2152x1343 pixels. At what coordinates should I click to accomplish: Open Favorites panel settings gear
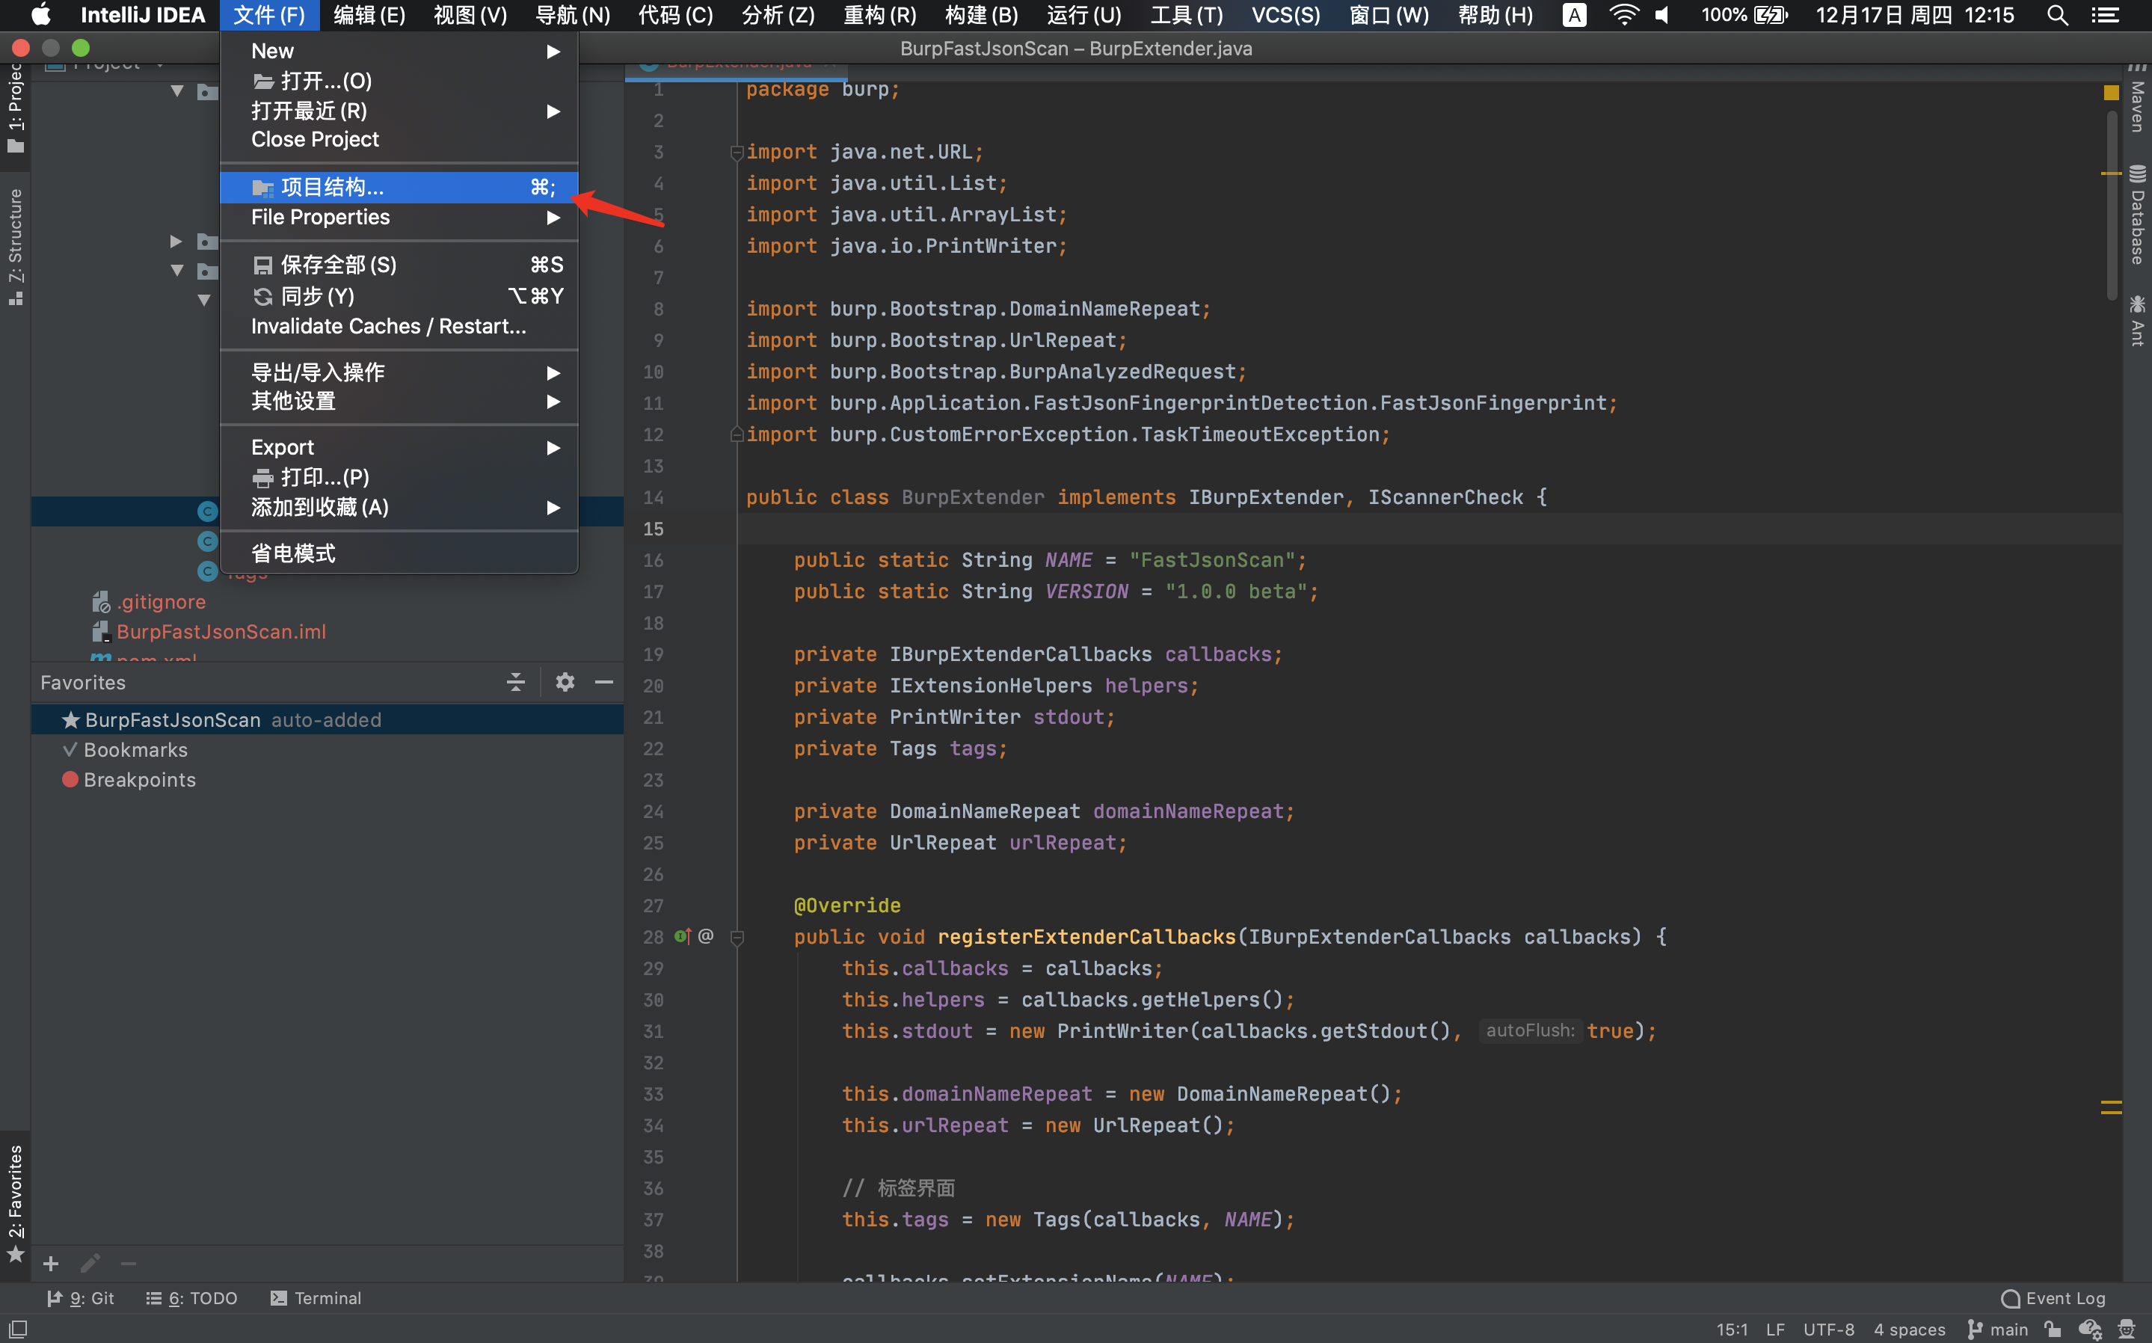(x=565, y=682)
